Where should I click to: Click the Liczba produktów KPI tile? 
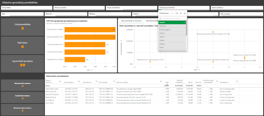22,27
